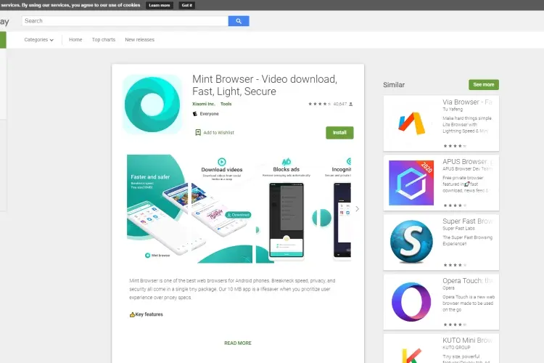Go to the Home tab
The height and width of the screenshot is (363, 544).
[x=75, y=40]
